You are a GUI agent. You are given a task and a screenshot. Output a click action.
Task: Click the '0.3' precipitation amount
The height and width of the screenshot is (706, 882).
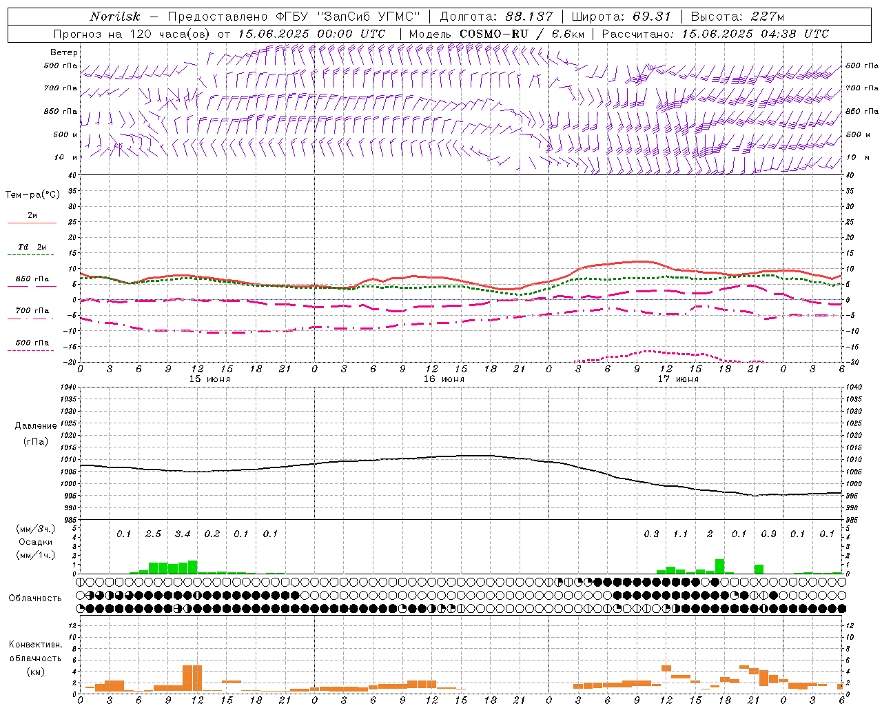(651, 534)
